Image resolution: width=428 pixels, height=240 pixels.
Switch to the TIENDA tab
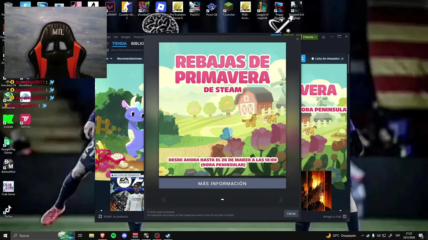pyautogui.click(x=119, y=44)
